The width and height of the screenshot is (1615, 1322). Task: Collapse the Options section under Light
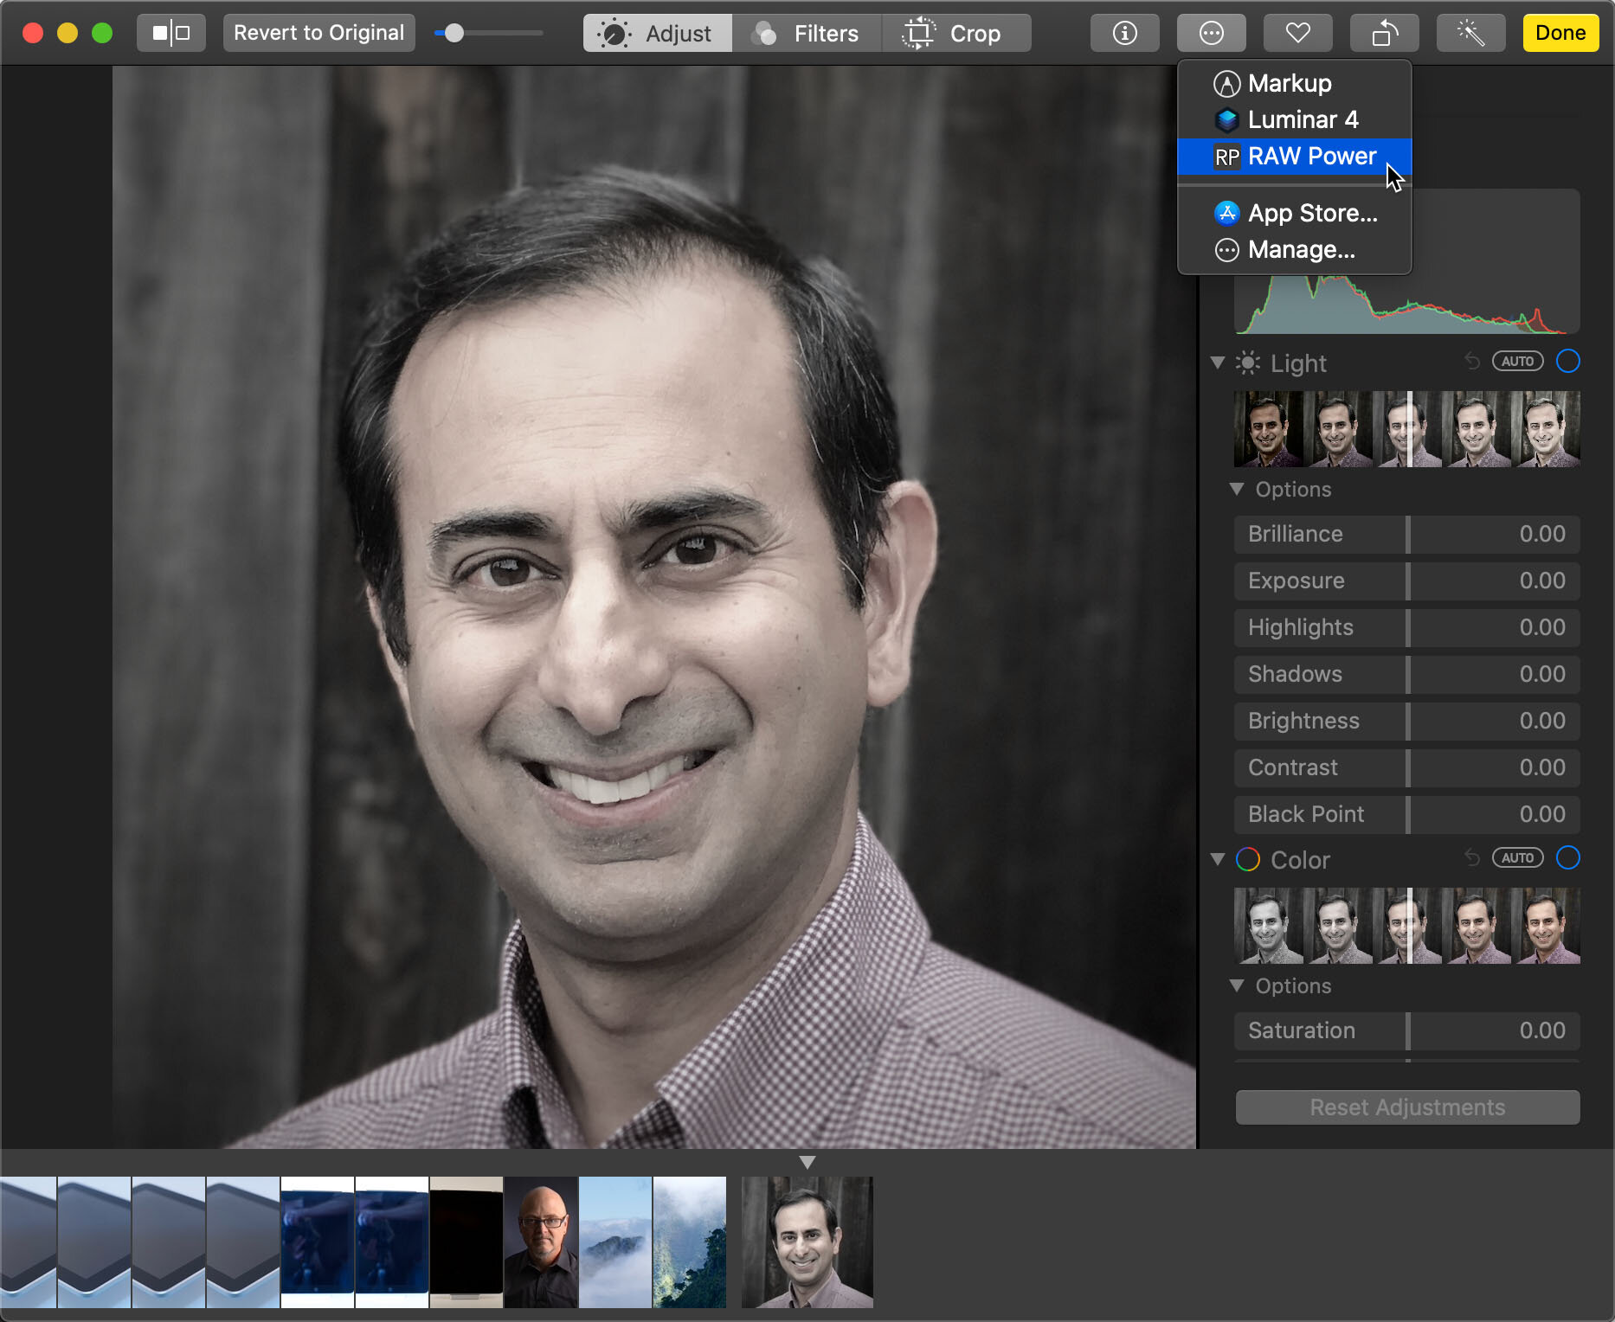click(x=1238, y=489)
